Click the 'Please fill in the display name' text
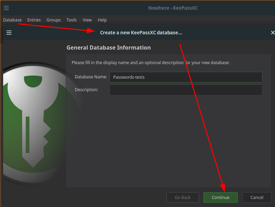This screenshot has width=275, height=207. (x=151, y=63)
